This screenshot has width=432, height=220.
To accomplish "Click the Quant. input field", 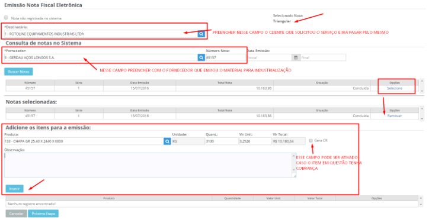I will pyautogui.click(x=222, y=141).
